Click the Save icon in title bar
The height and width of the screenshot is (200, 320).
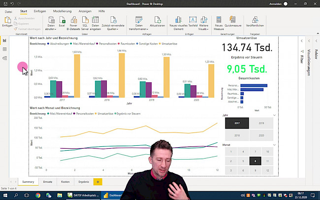(5, 3)
